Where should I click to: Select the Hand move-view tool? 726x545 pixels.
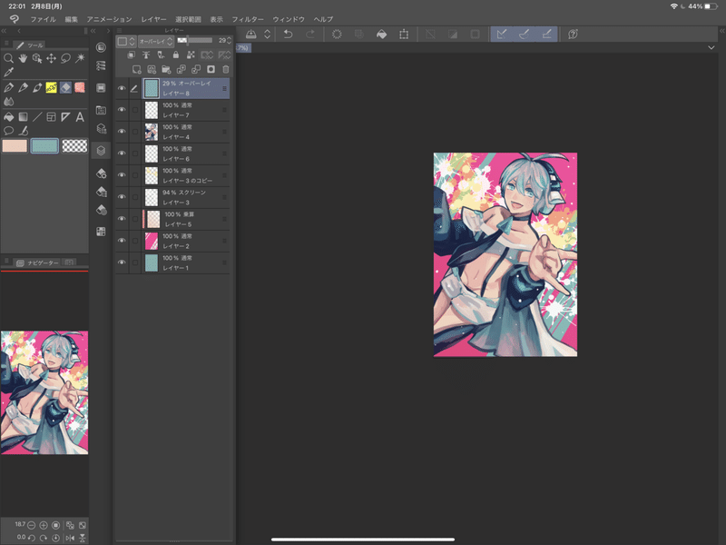coord(23,58)
